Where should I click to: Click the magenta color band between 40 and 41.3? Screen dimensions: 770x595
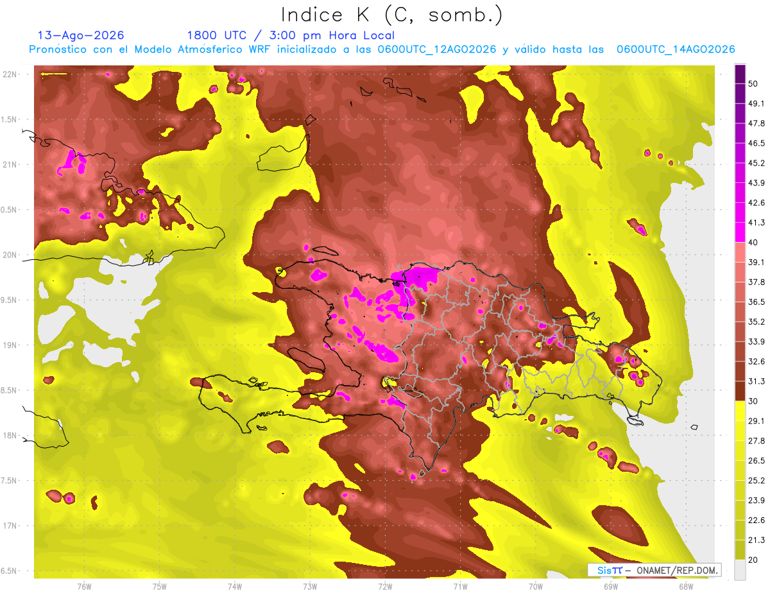pos(740,232)
